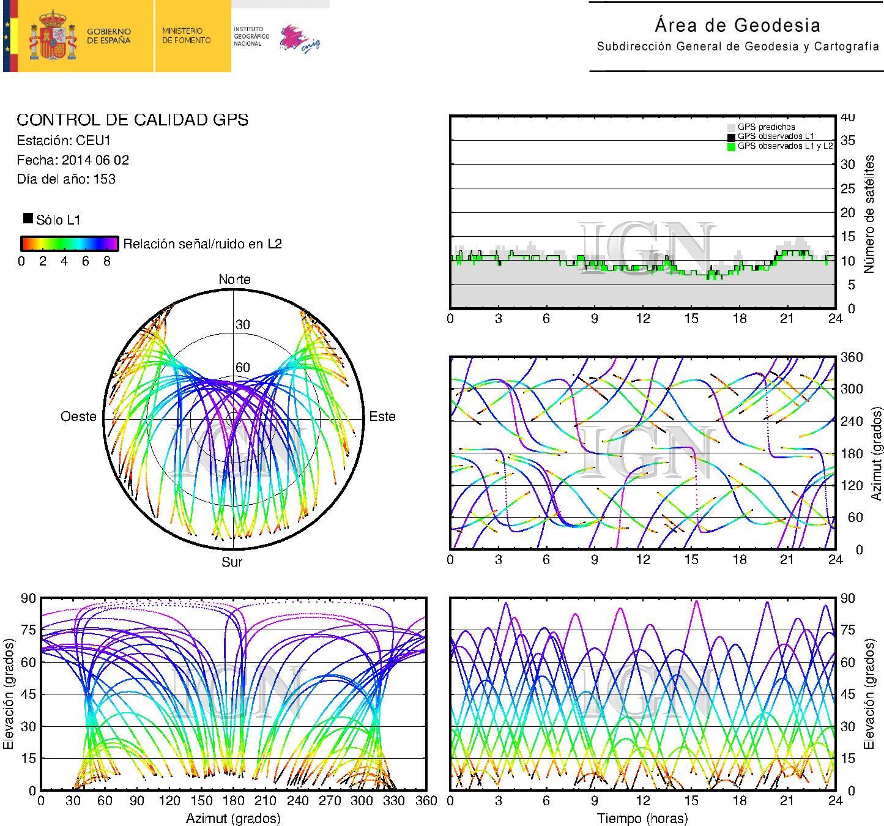Image resolution: width=884 pixels, height=826 pixels.
Task: Click the Gobierno de España text
Action: pos(109,36)
